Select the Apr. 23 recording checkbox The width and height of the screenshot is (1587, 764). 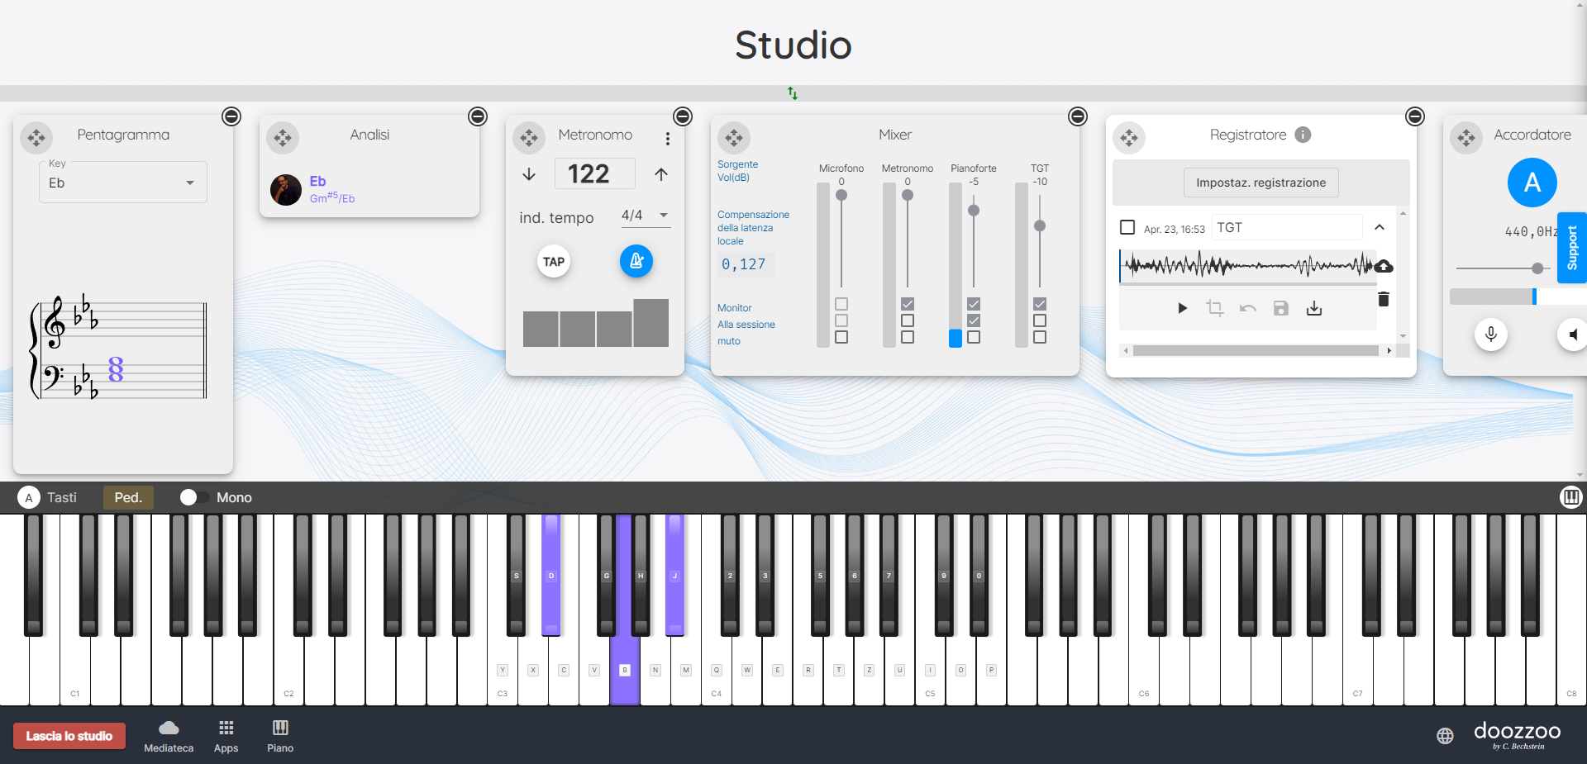[1127, 227]
